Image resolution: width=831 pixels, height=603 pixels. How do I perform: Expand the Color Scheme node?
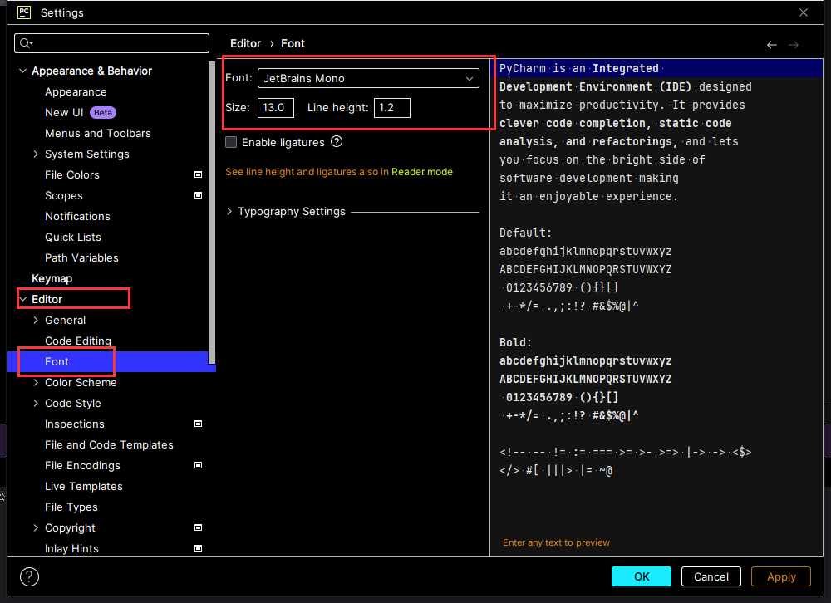click(x=36, y=383)
